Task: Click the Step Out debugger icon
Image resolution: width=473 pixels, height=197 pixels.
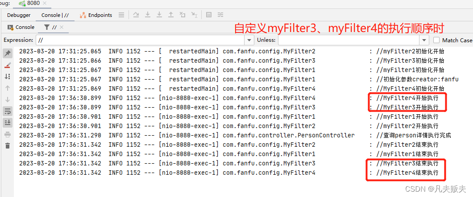Action: [x=171, y=15]
